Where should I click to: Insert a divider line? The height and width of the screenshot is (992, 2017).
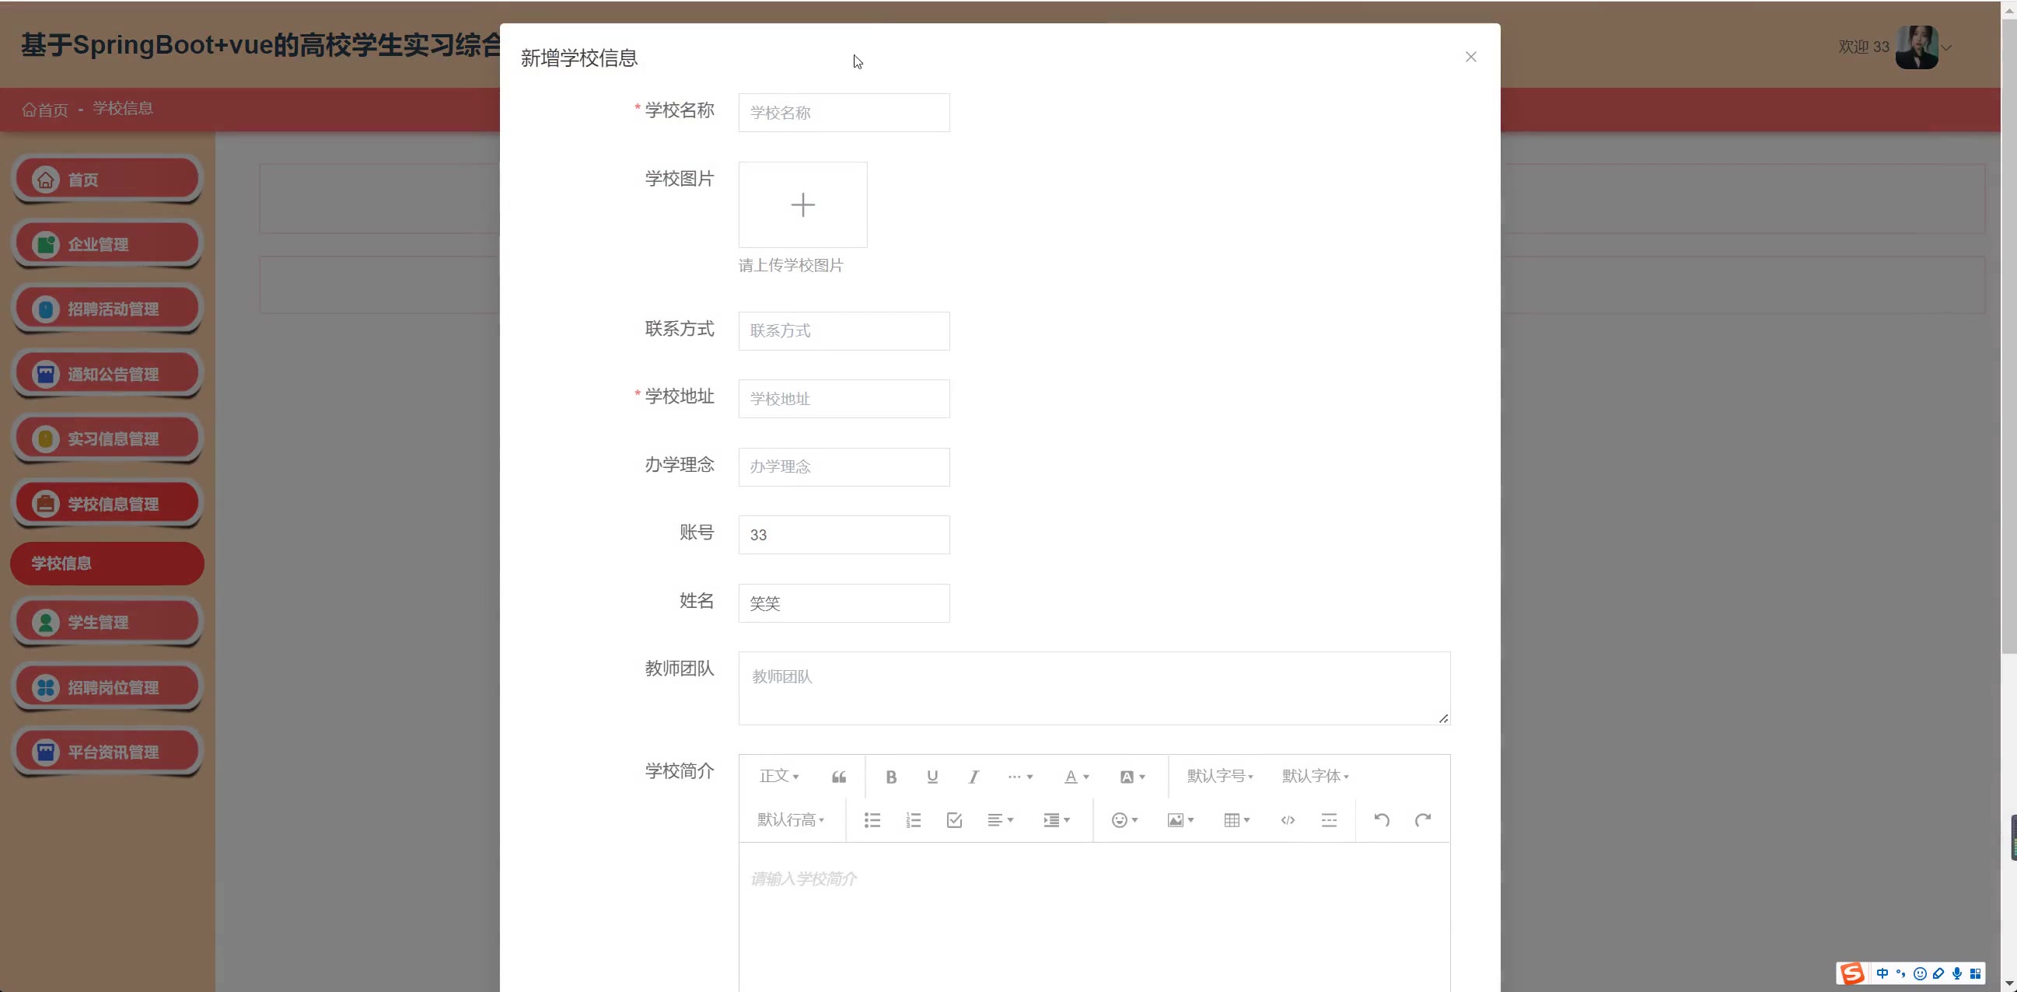(x=1329, y=819)
